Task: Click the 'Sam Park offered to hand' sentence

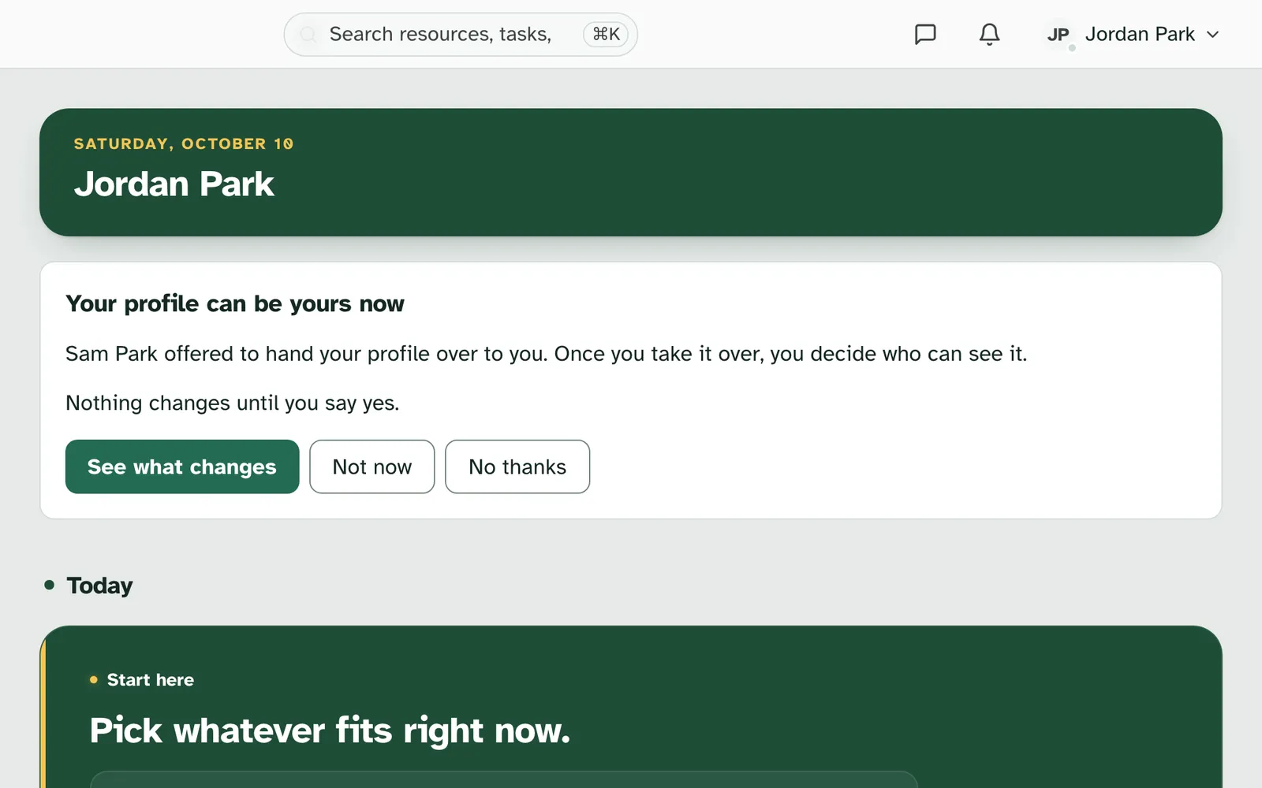Action: [x=547, y=354]
